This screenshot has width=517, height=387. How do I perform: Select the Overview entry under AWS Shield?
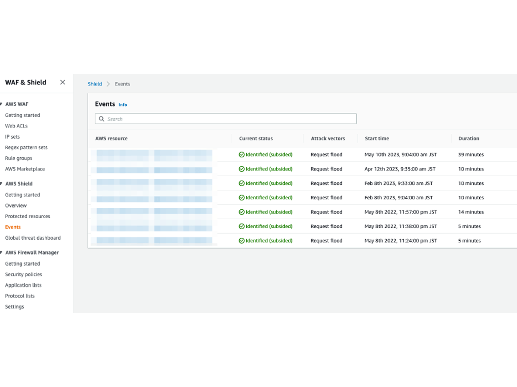click(x=16, y=205)
